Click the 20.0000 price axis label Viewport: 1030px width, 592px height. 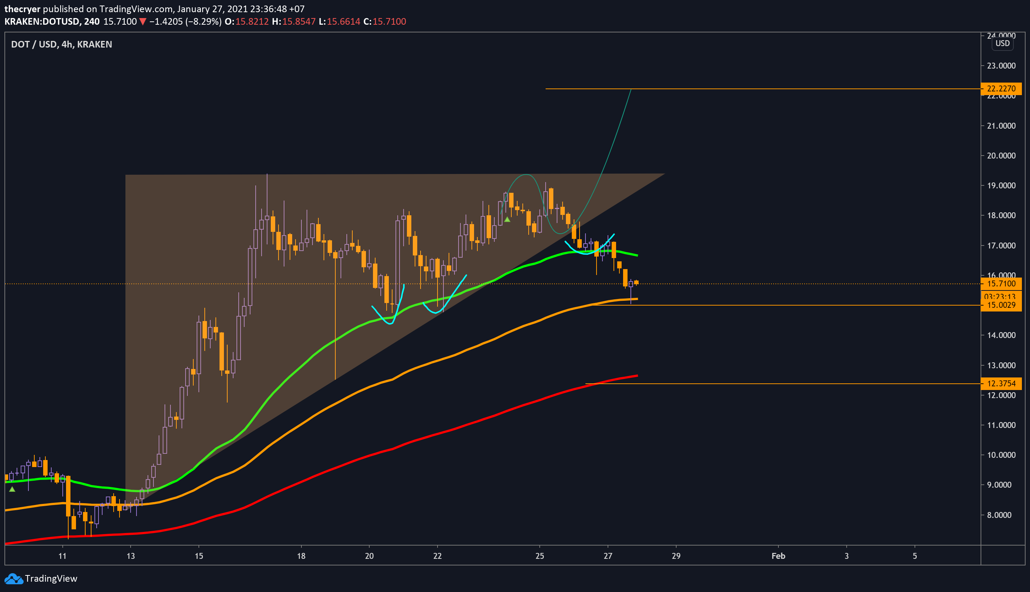1001,156
